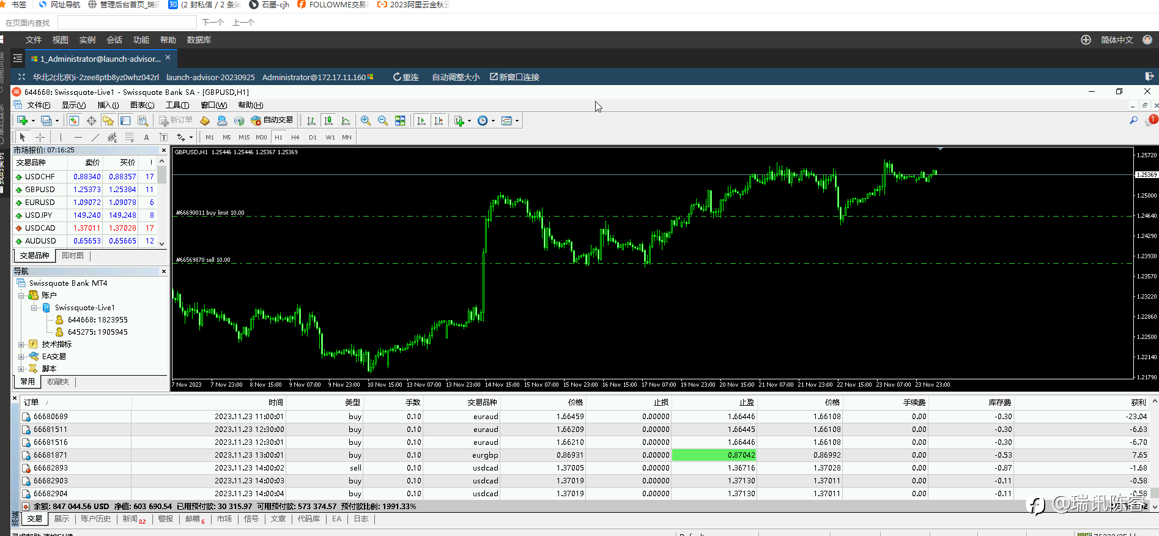Screen dimensions: 1159x536
Task: Open the Signals broadcast icon
Action: (x=239, y=121)
